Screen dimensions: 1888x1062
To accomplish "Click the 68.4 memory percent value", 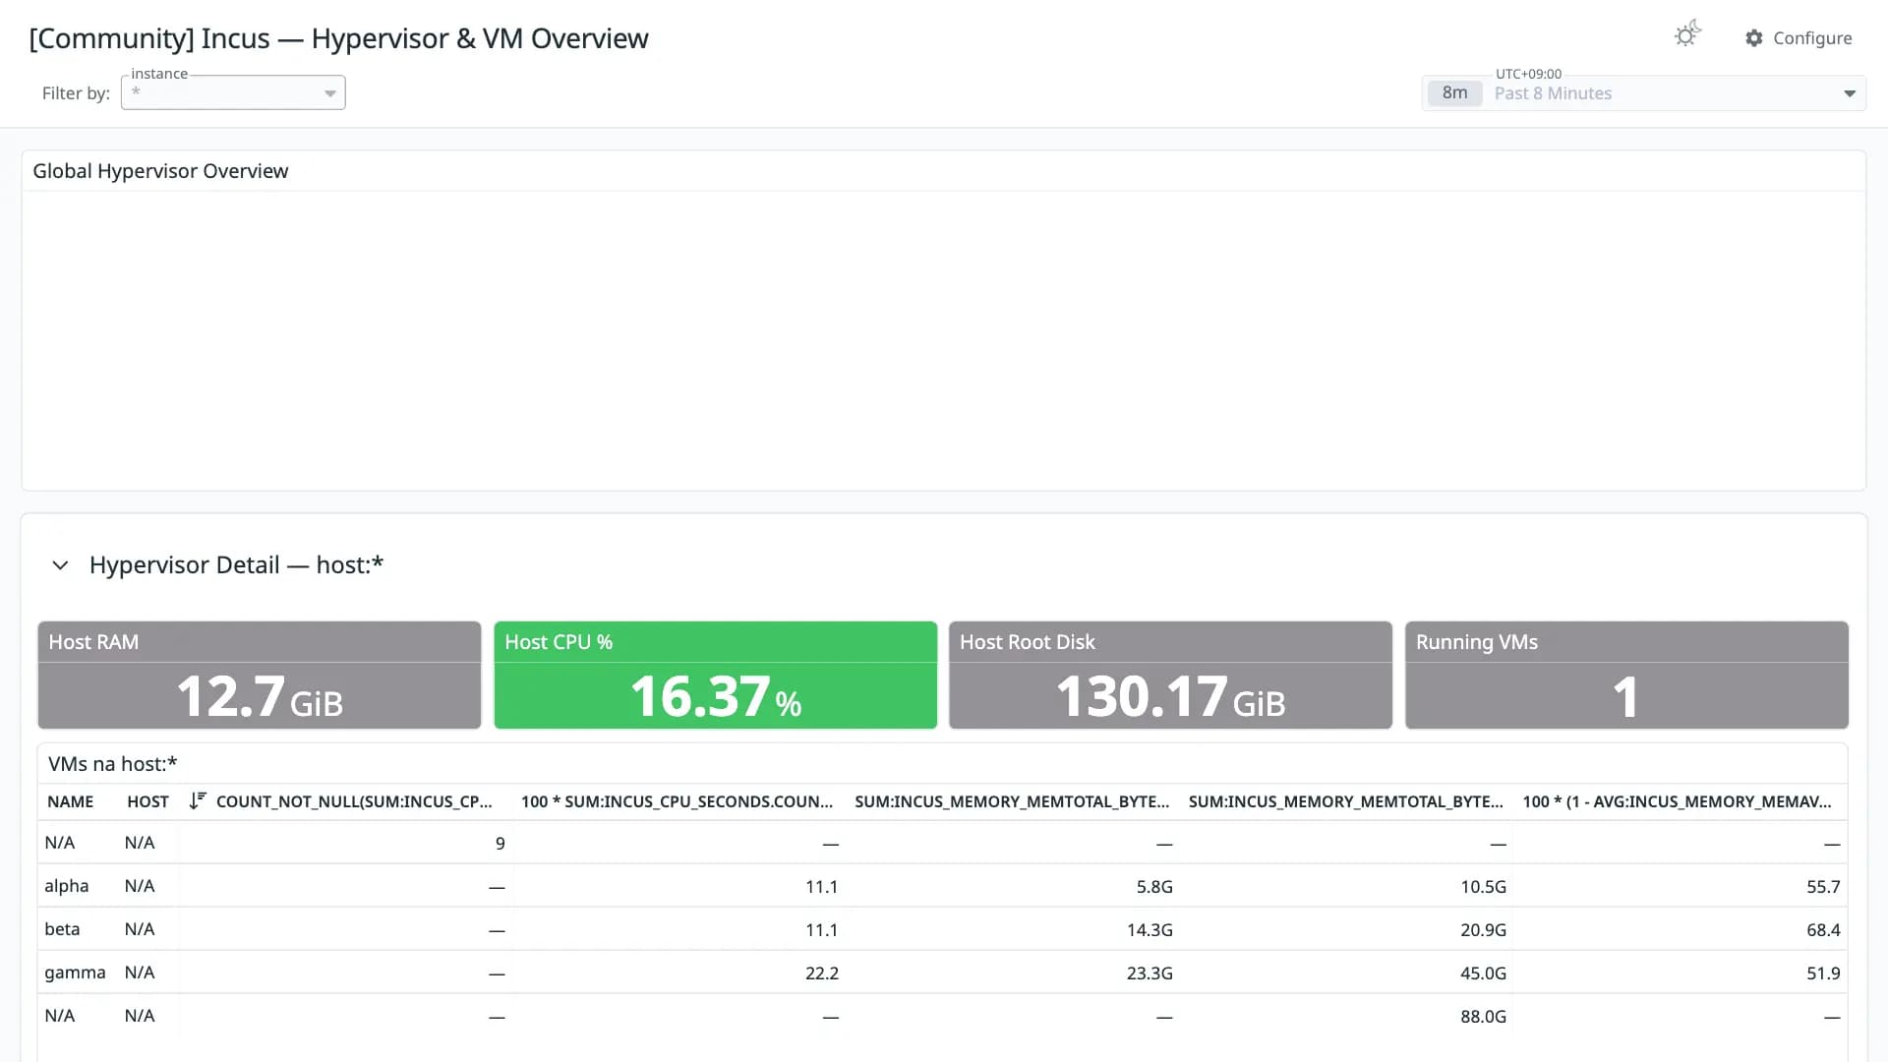I will [x=1823, y=930].
